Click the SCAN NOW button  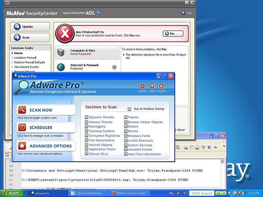(x=46, y=110)
